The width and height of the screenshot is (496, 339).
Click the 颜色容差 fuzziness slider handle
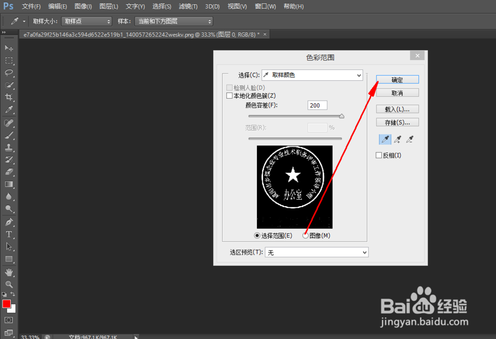342,116
